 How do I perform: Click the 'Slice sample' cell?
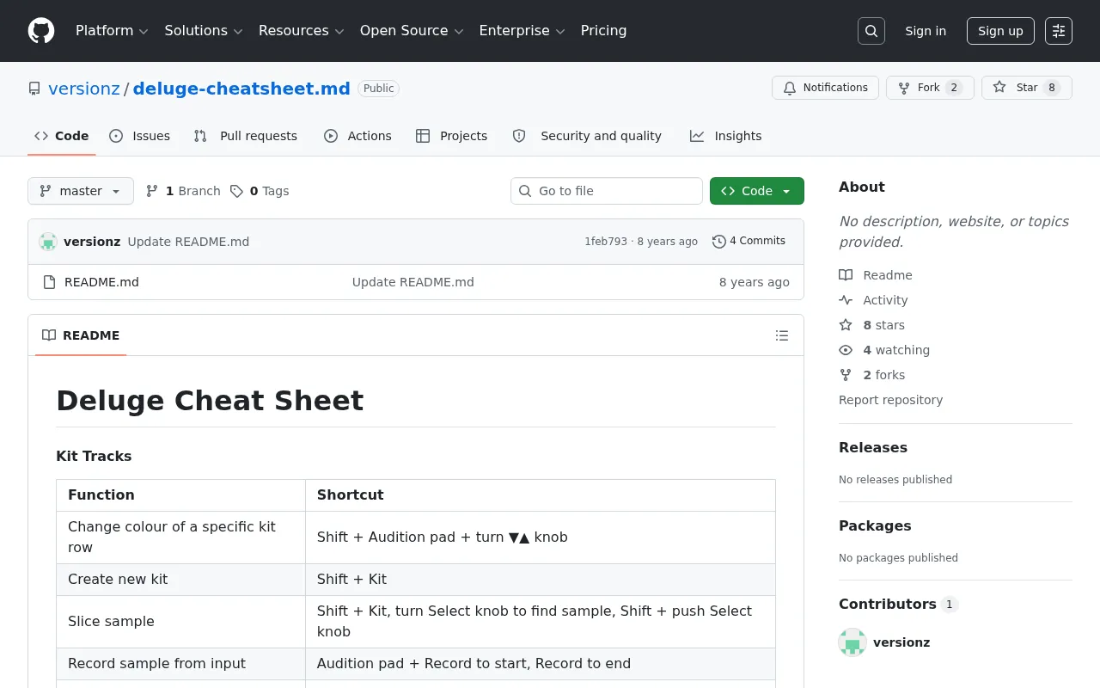[180, 622]
